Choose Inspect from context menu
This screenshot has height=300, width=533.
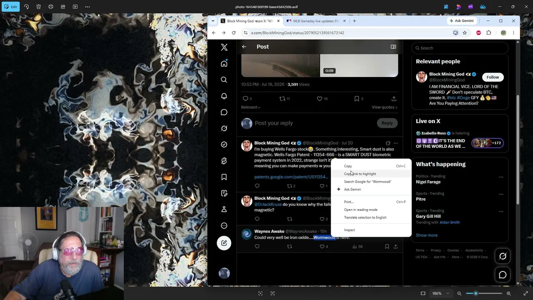pos(371,230)
